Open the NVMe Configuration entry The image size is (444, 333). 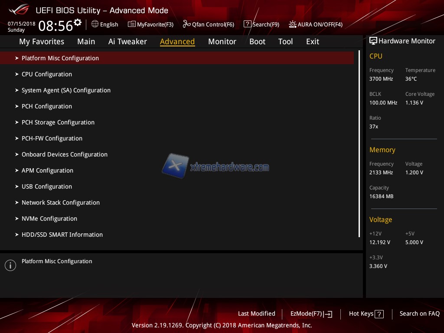point(49,219)
